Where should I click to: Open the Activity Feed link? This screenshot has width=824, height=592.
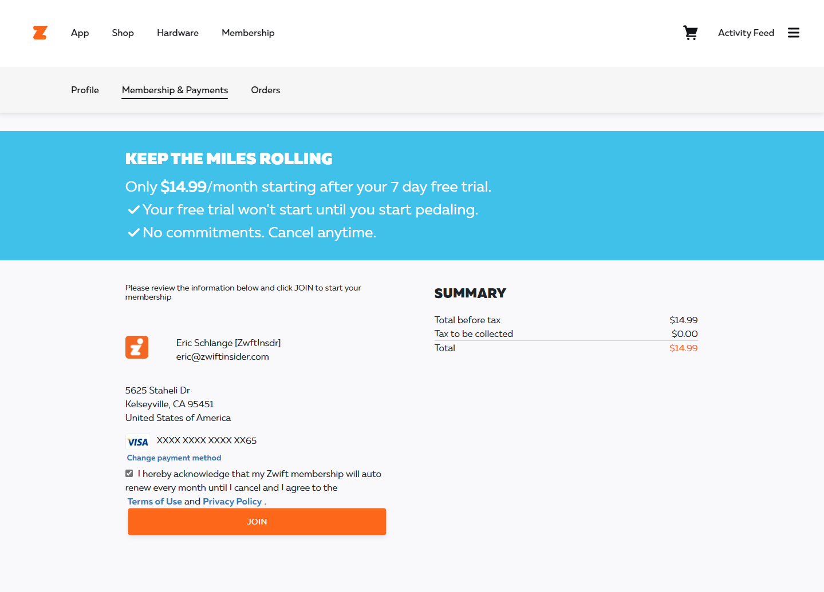tap(746, 33)
